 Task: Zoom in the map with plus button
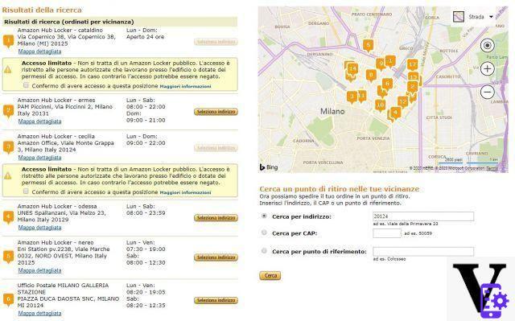(488, 68)
